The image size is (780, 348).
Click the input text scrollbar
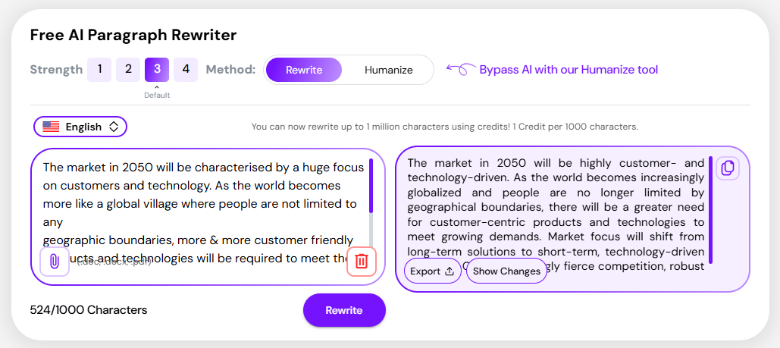point(371,186)
